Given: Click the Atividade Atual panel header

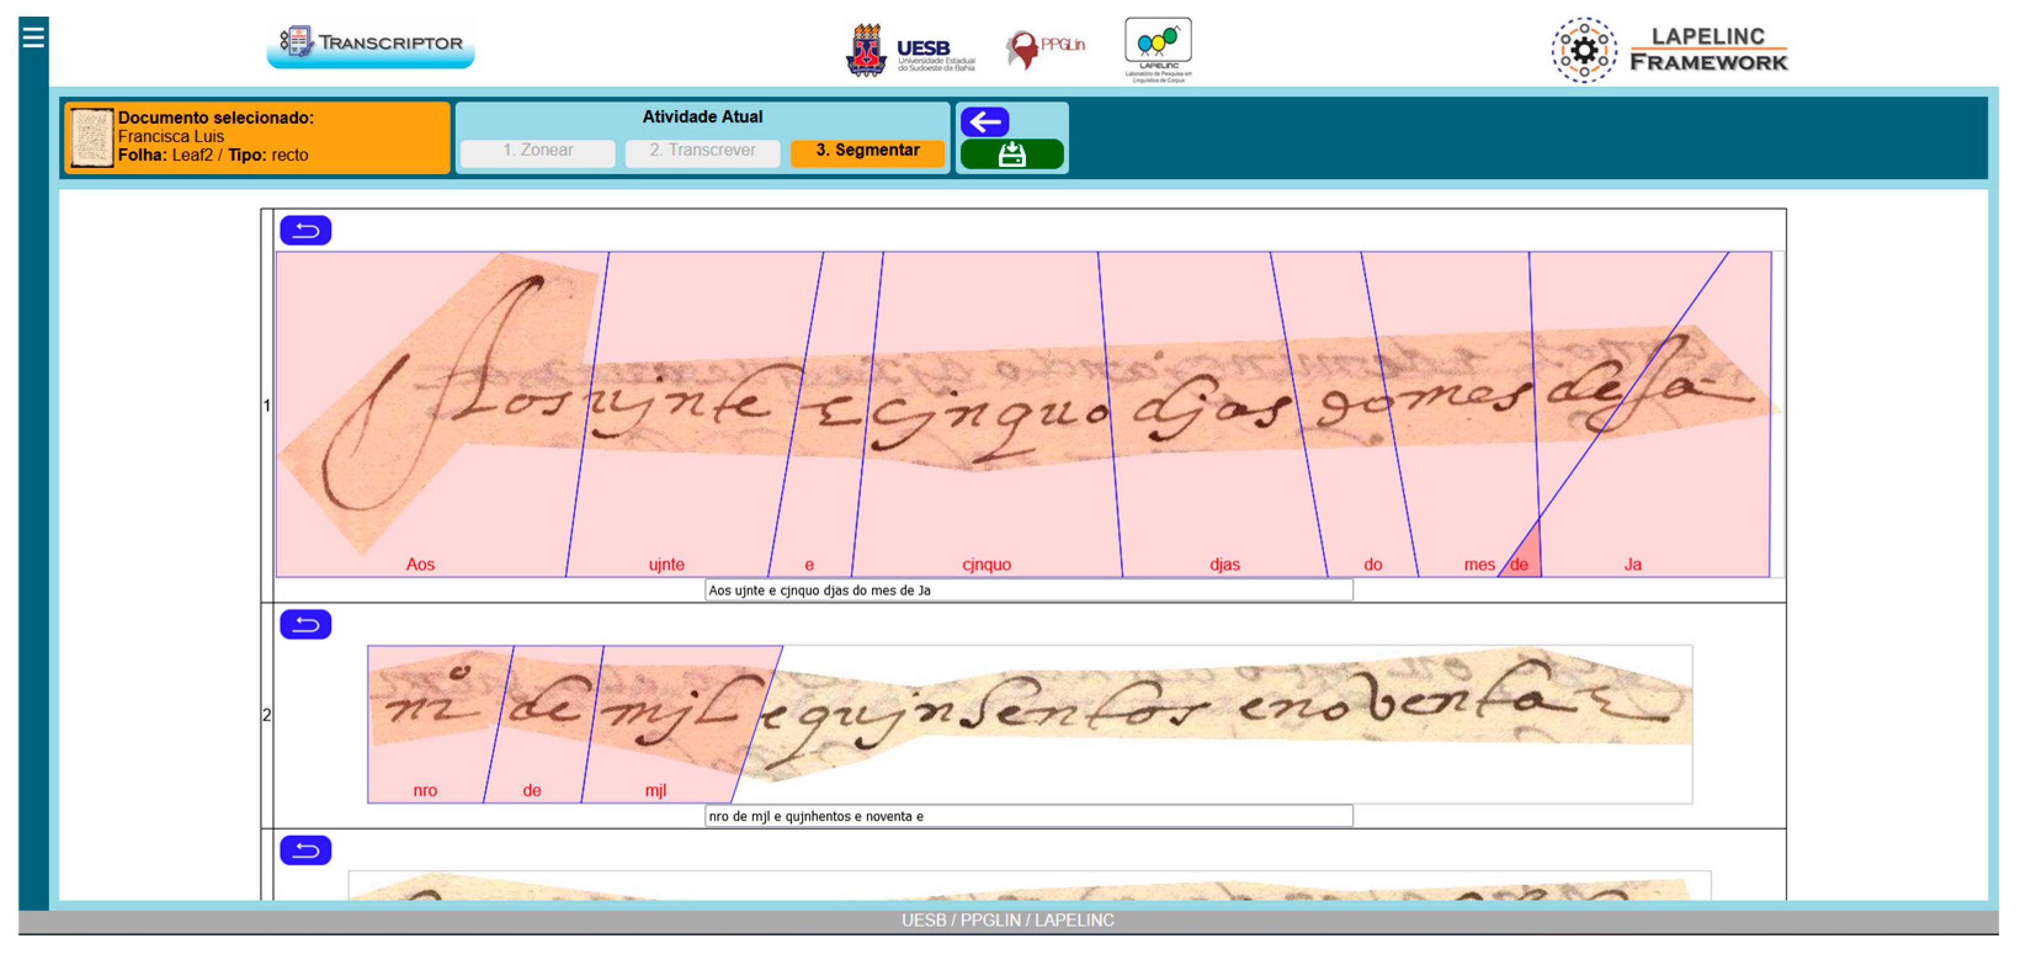Looking at the screenshot, I should [x=701, y=116].
